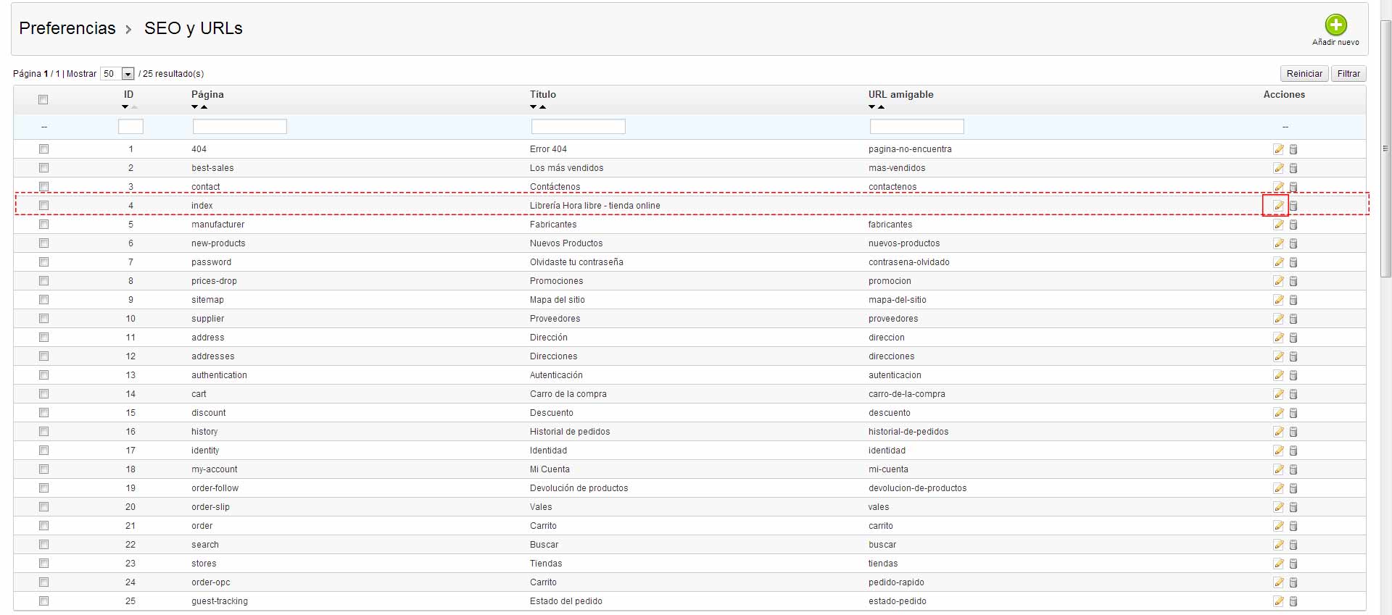Delete the discount row

pyautogui.click(x=1293, y=413)
